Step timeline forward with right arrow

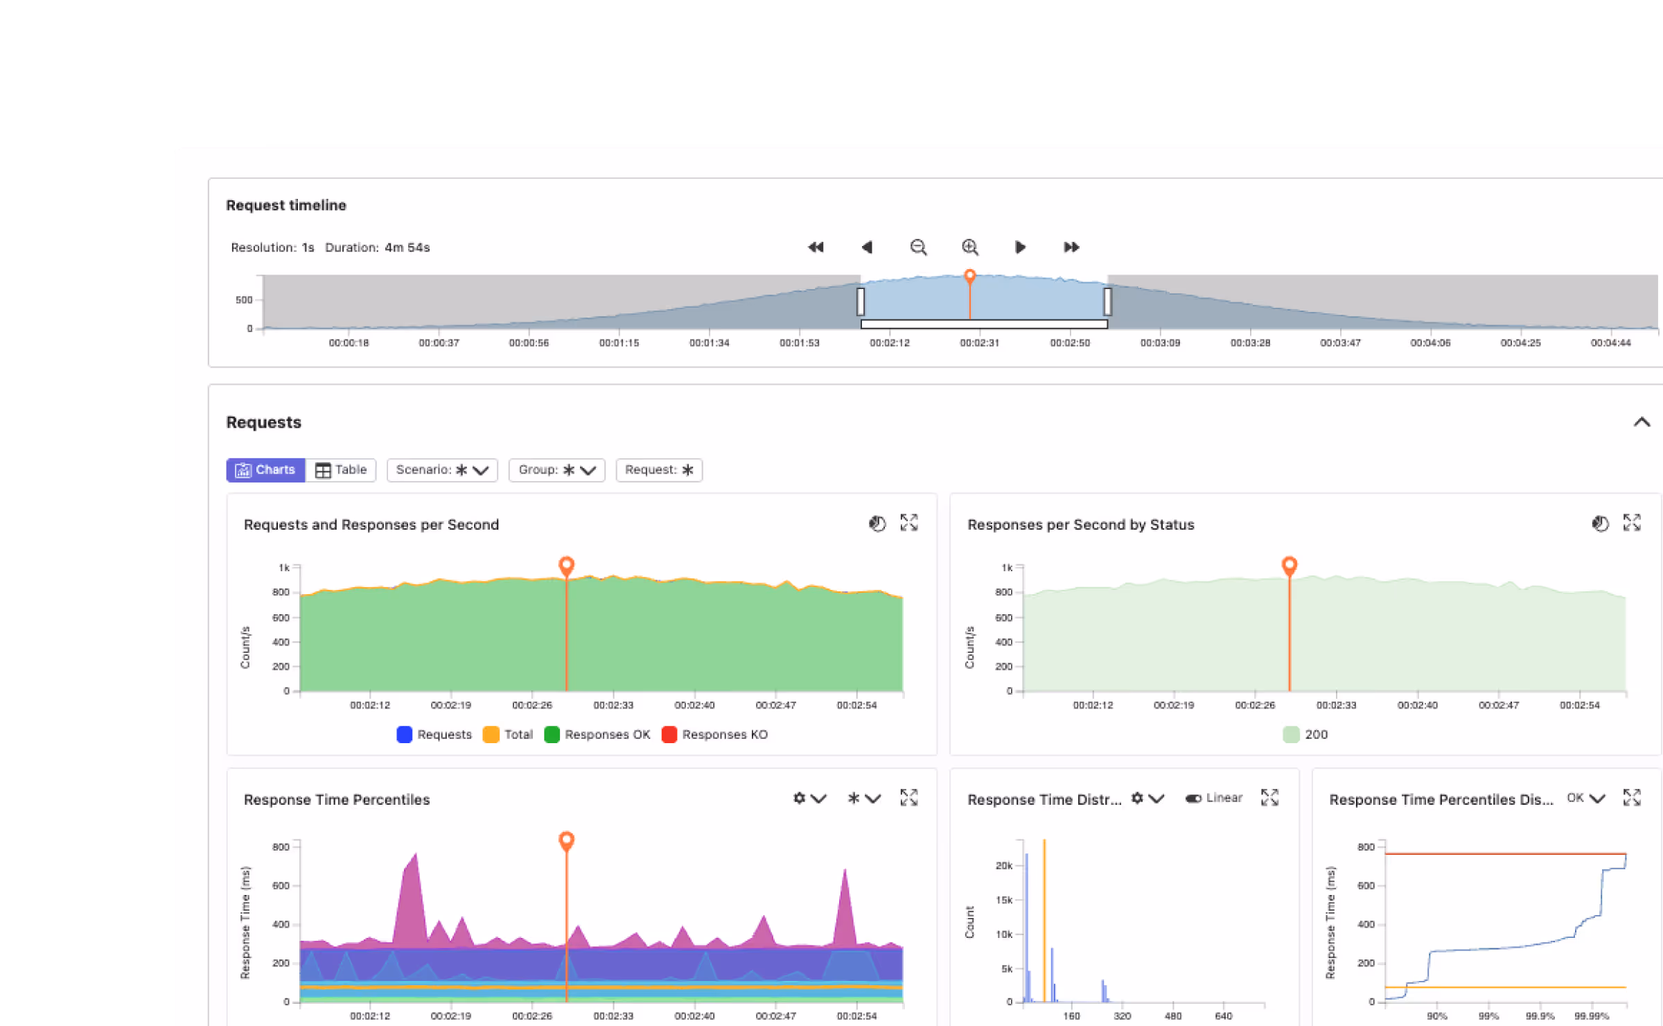point(1020,247)
